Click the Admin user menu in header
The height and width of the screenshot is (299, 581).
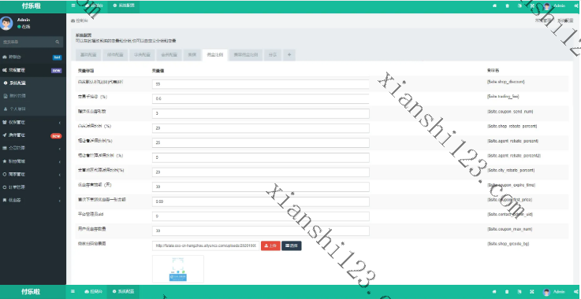tap(554, 6)
